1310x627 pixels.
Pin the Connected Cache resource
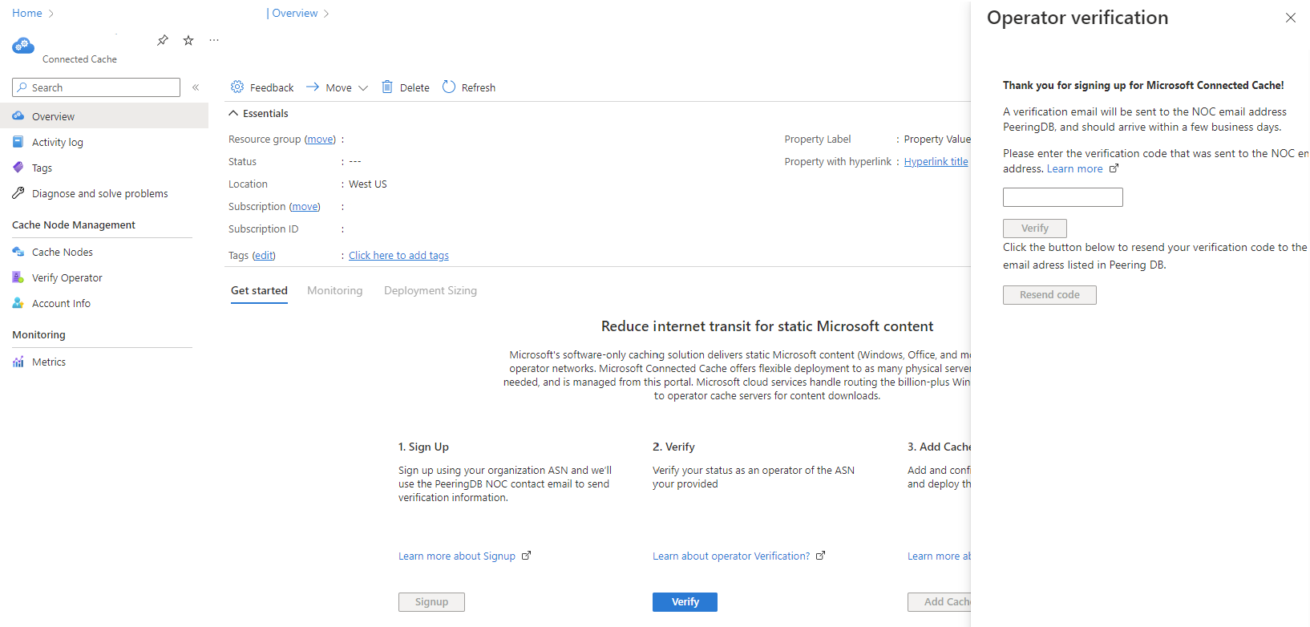(163, 40)
